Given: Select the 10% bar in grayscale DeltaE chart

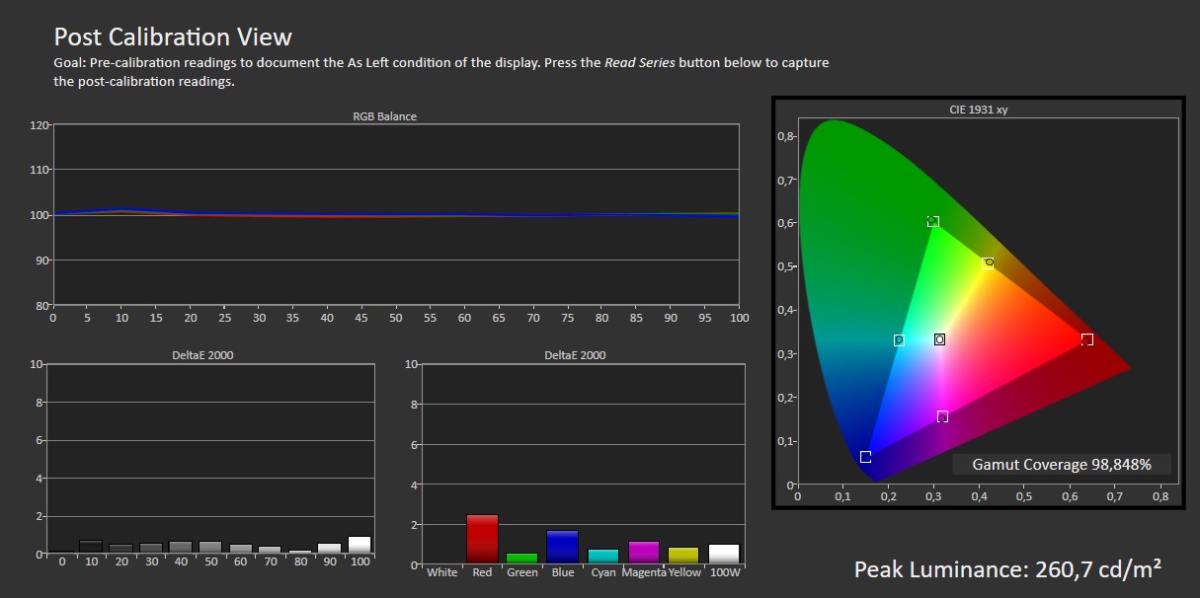Looking at the screenshot, I should (x=91, y=547).
